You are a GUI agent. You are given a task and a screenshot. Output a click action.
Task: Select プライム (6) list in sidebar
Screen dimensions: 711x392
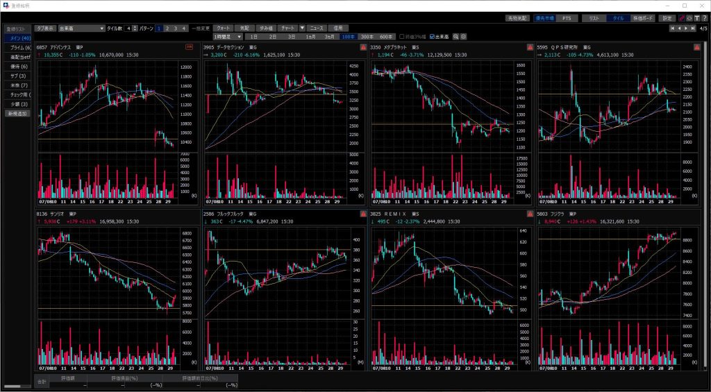coord(18,46)
